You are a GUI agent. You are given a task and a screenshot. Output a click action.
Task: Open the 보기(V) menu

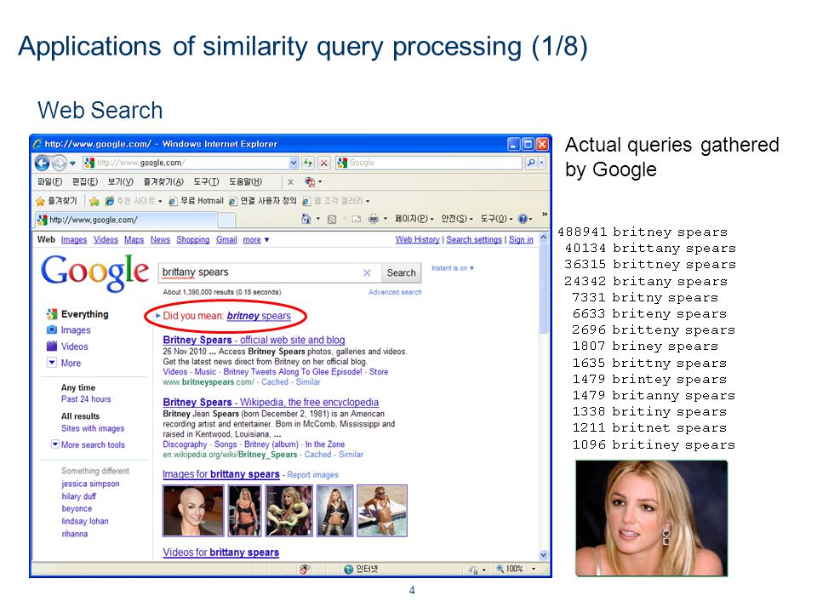120,182
